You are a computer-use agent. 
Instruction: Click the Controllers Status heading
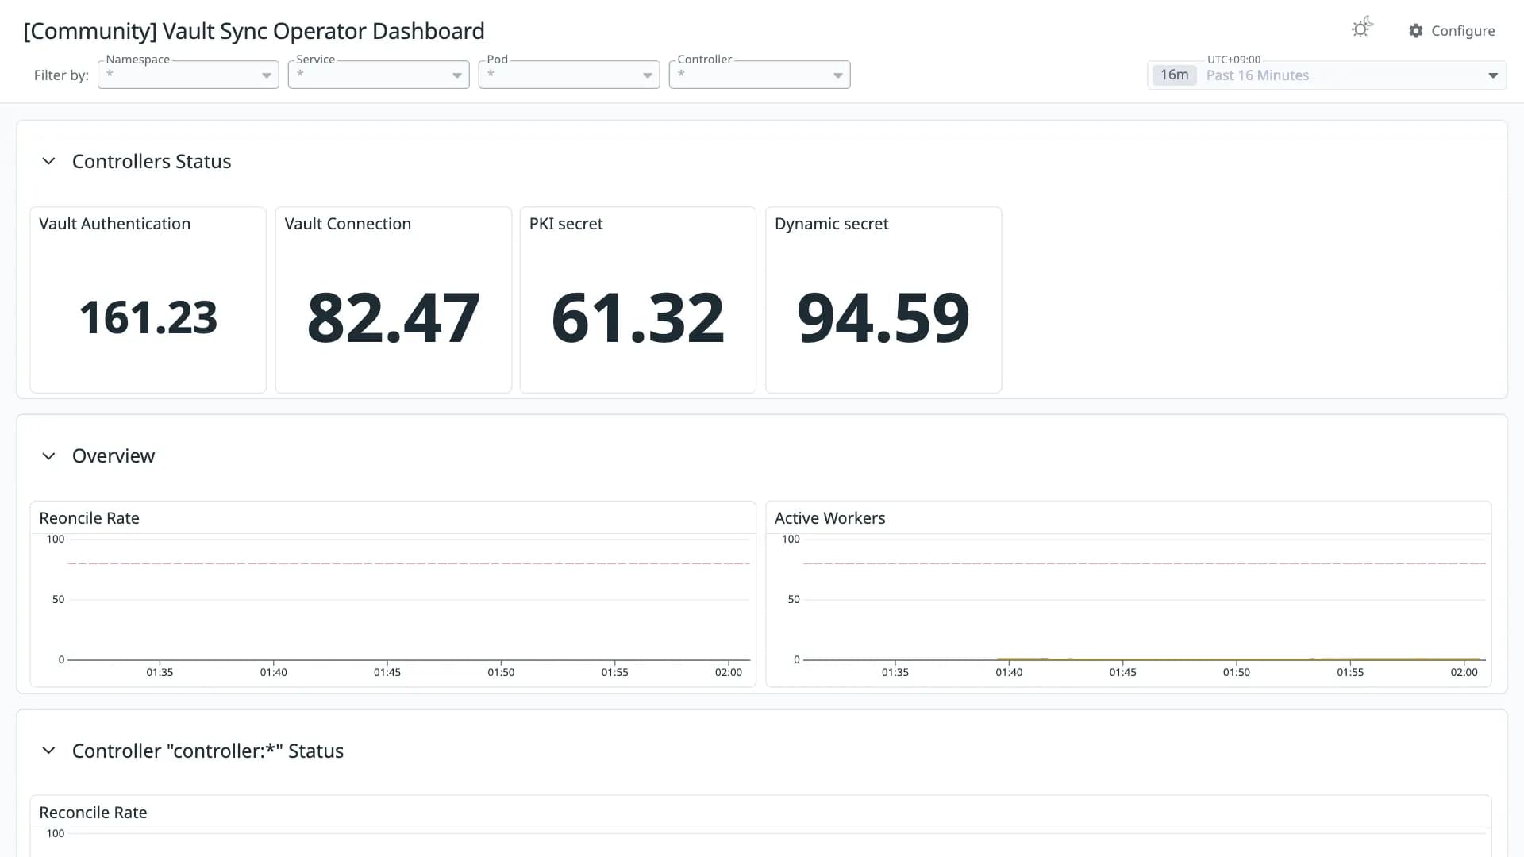[152, 162]
